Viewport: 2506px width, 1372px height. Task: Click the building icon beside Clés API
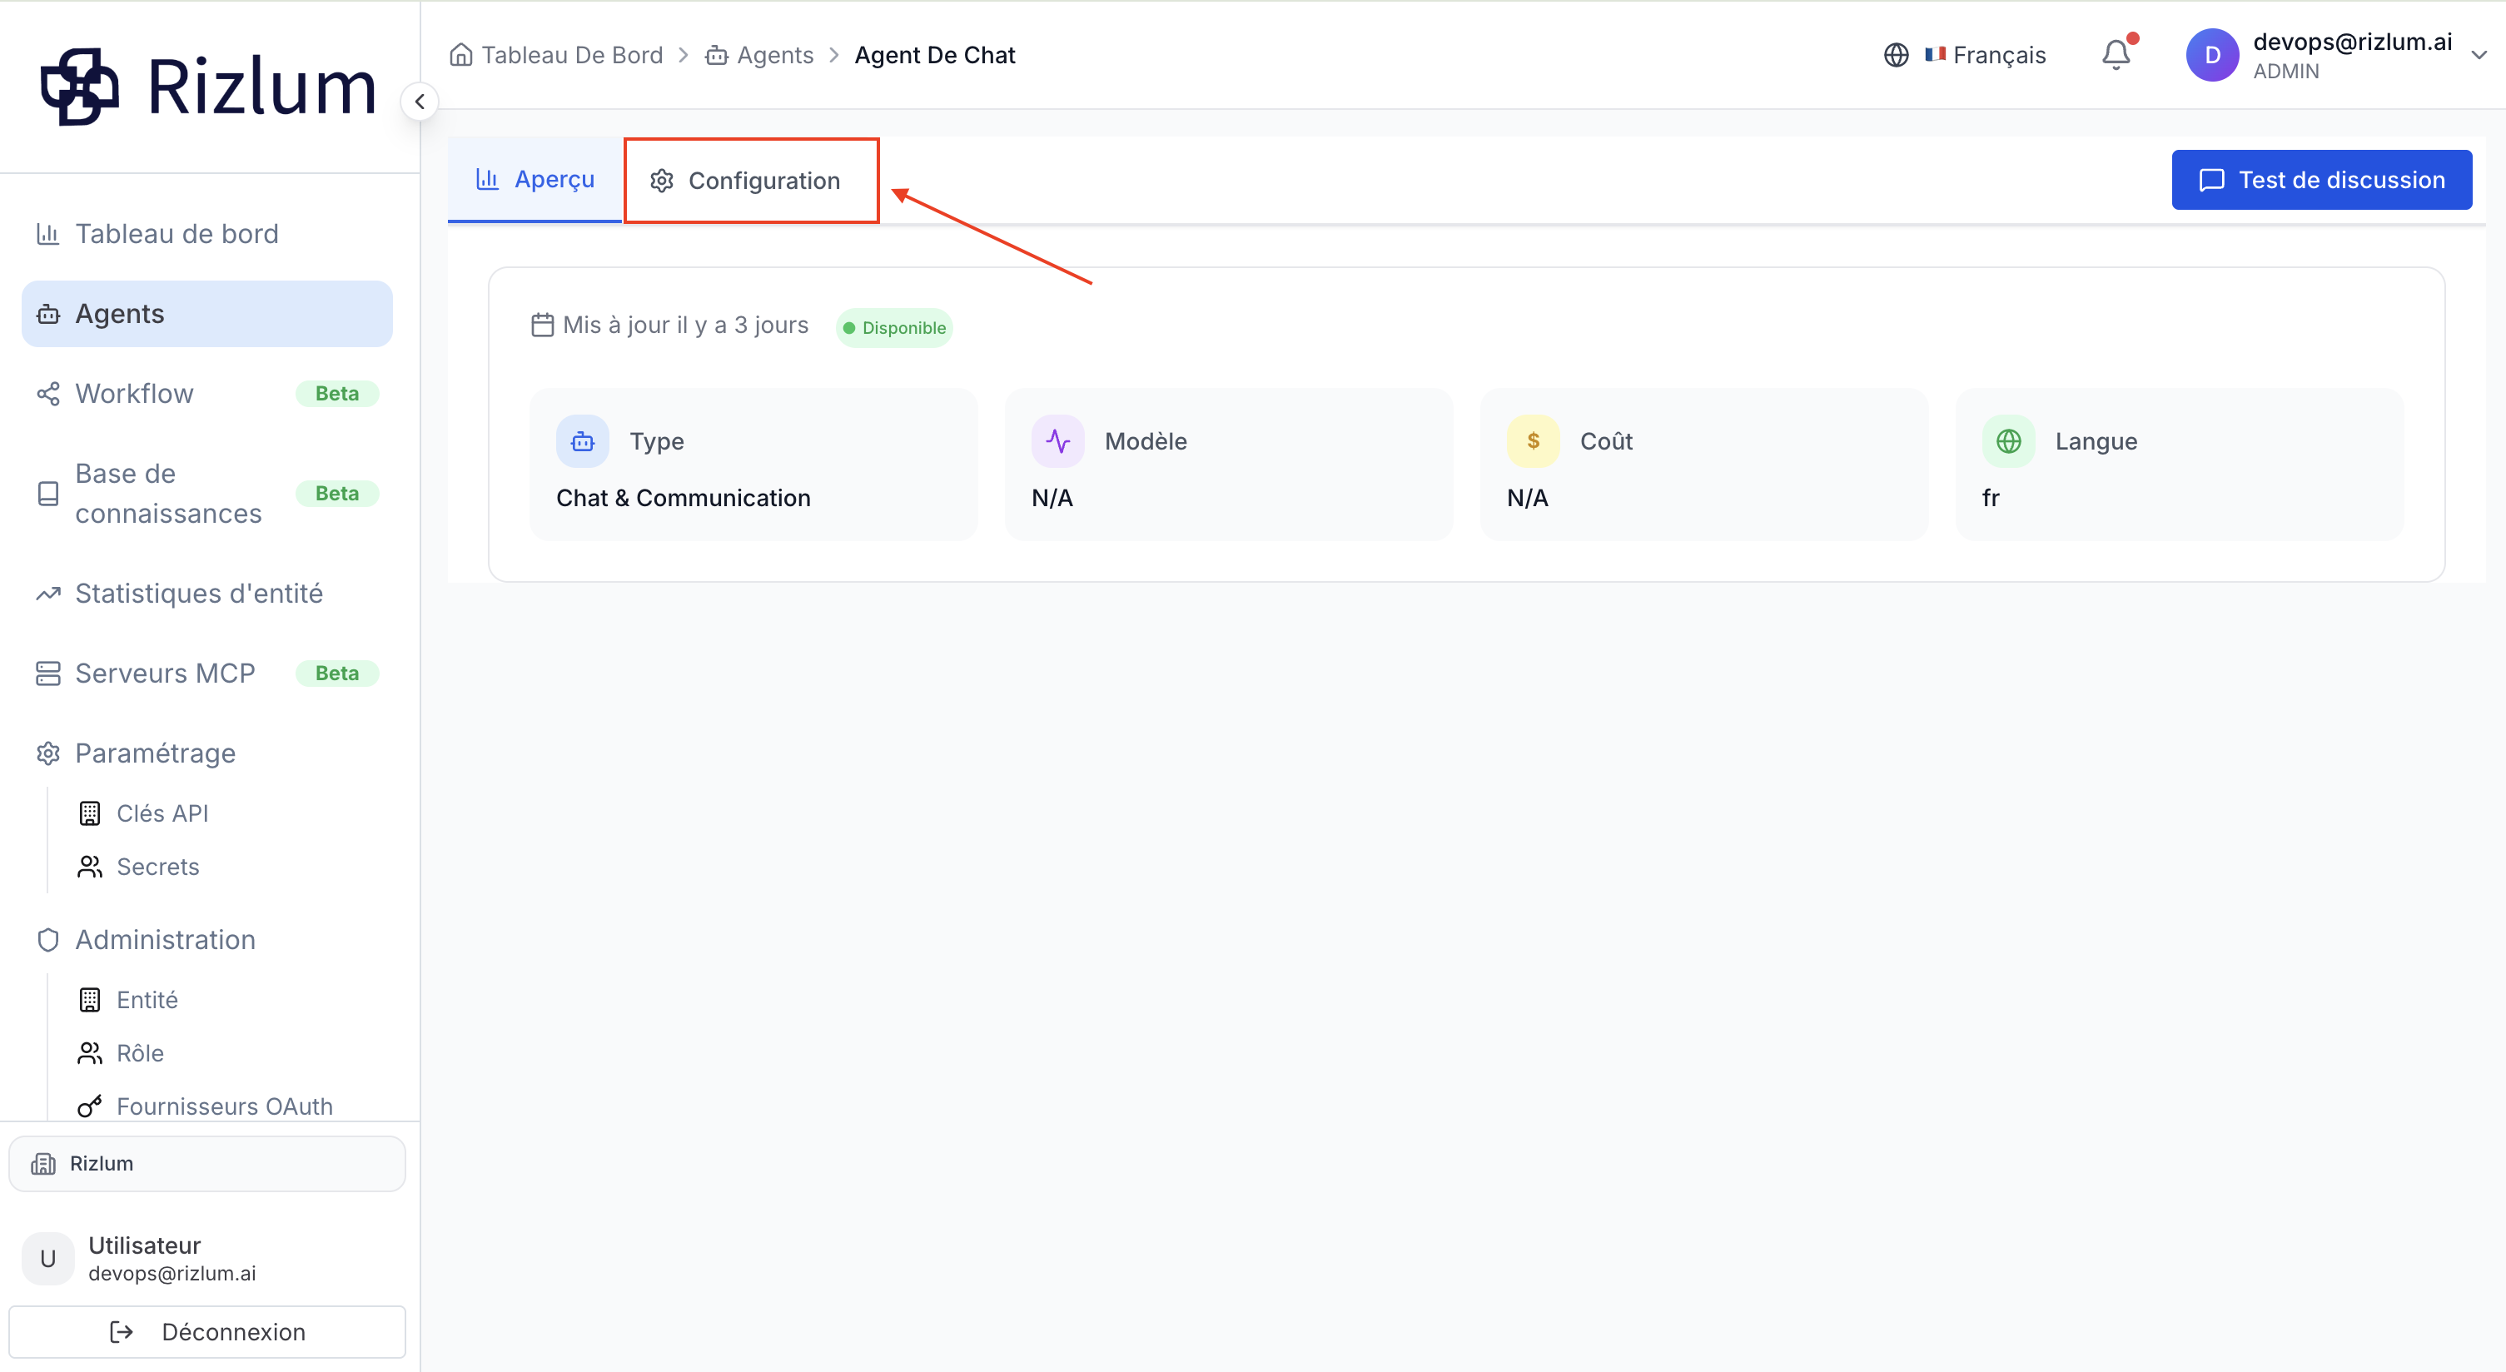[90, 813]
